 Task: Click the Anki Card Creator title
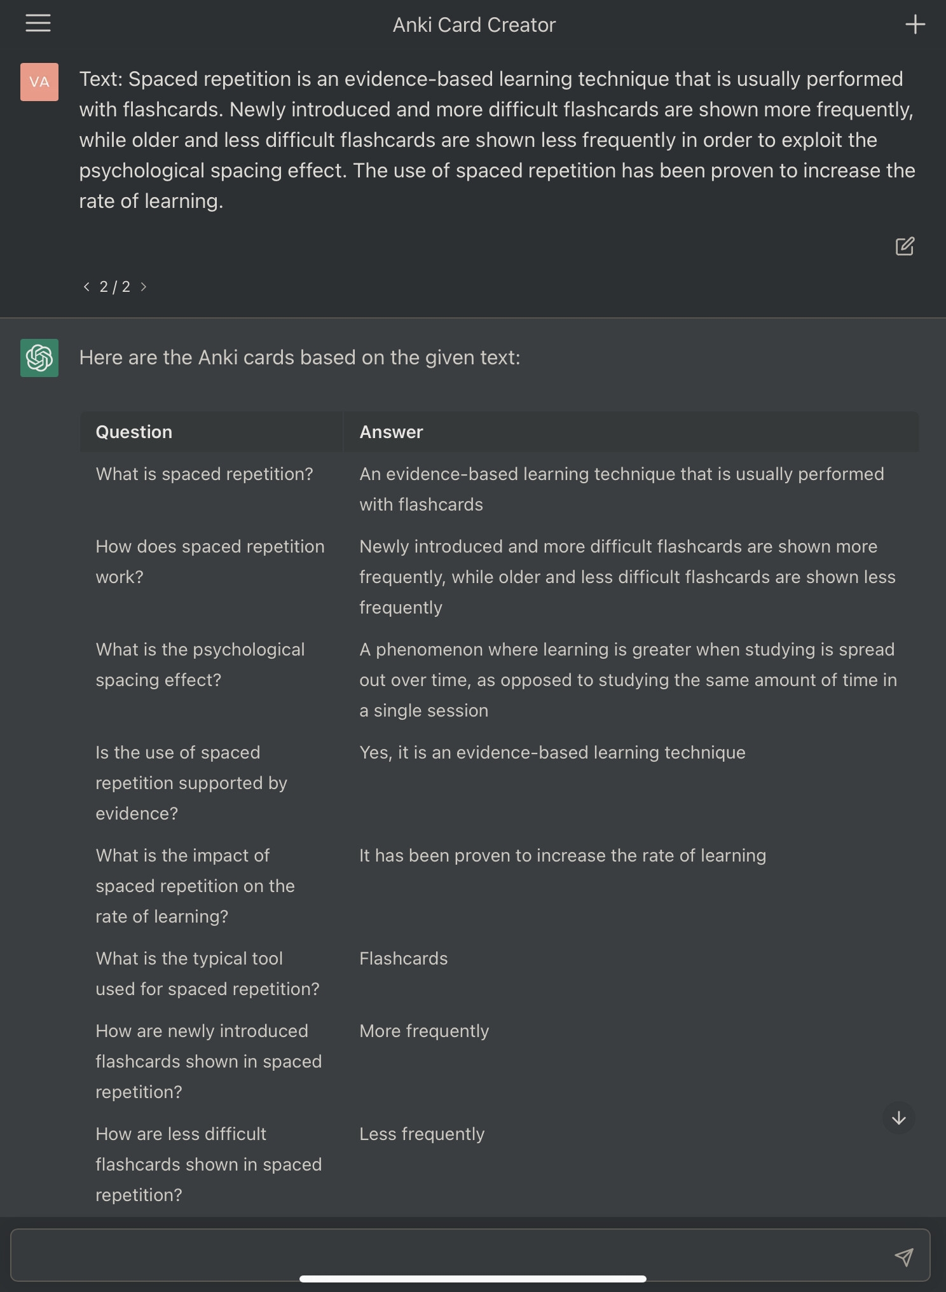point(474,25)
